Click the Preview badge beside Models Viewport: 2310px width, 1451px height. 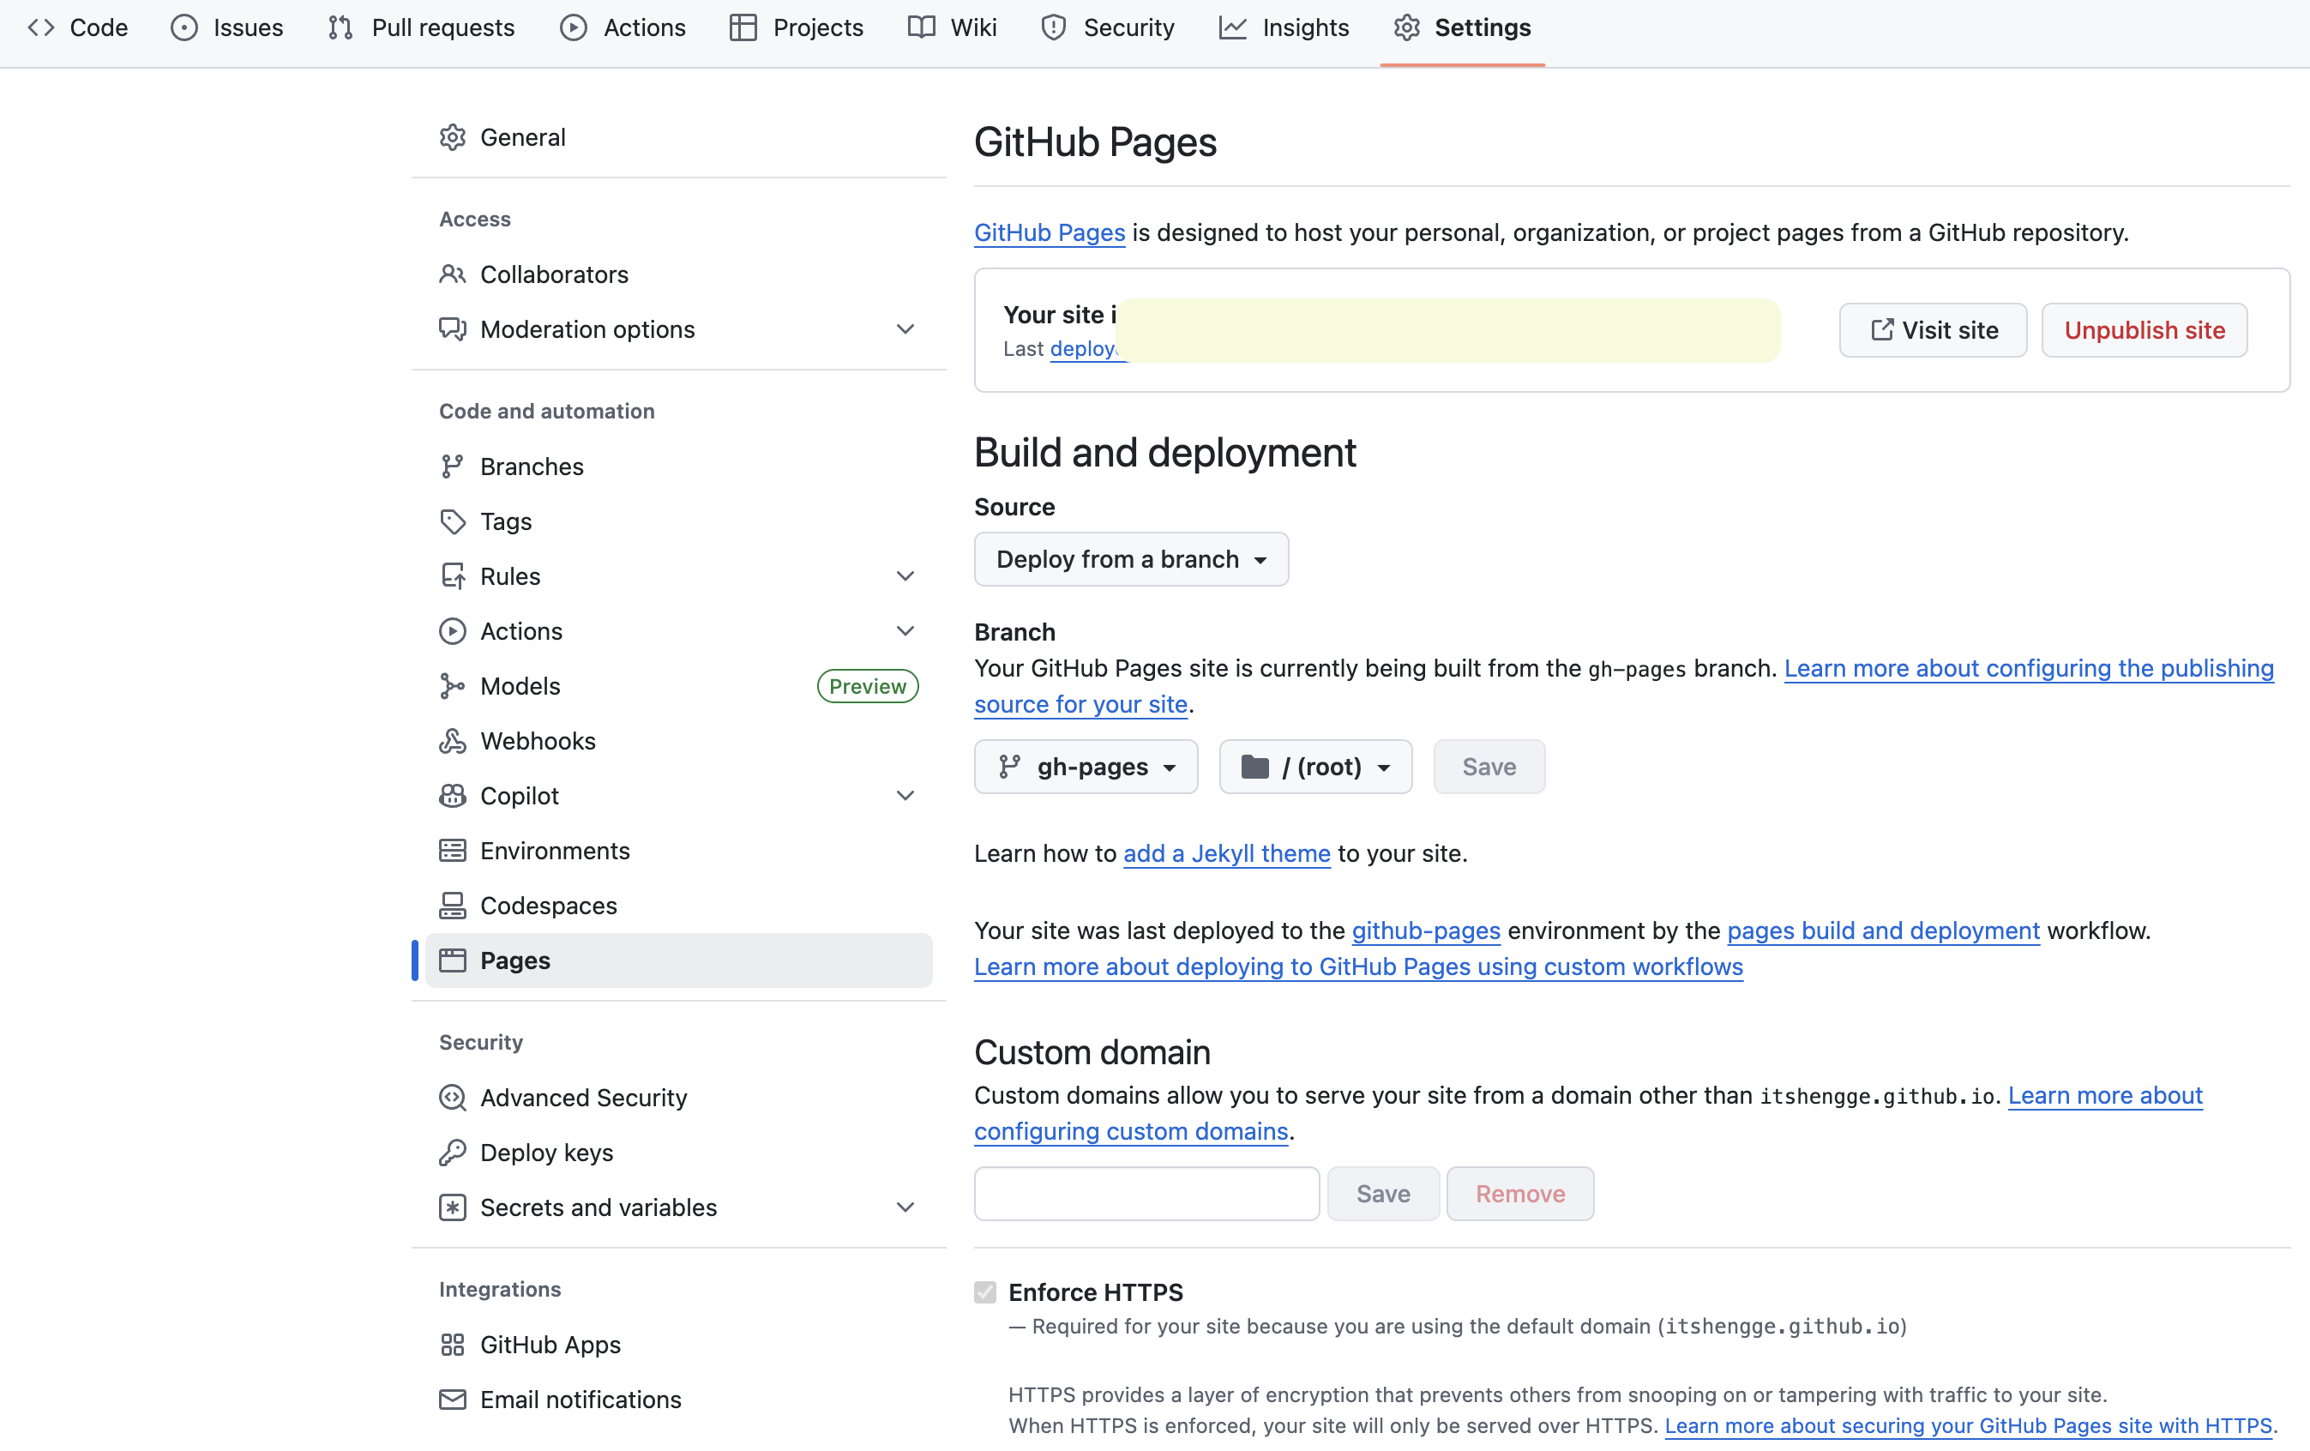tap(867, 686)
